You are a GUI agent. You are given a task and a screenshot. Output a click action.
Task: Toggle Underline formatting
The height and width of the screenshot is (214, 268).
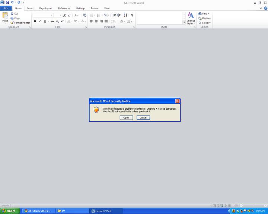[x=45, y=21]
